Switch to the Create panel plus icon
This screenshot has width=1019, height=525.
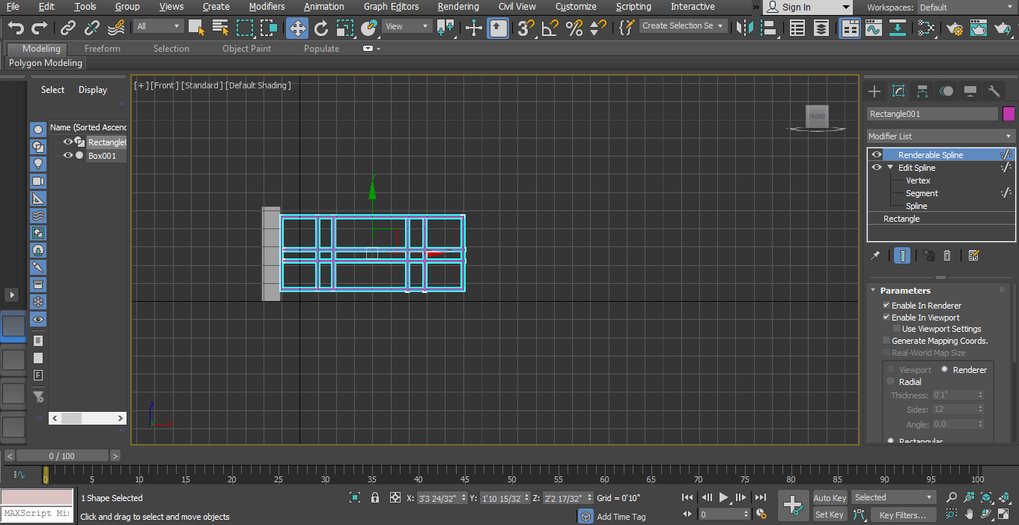point(873,91)
